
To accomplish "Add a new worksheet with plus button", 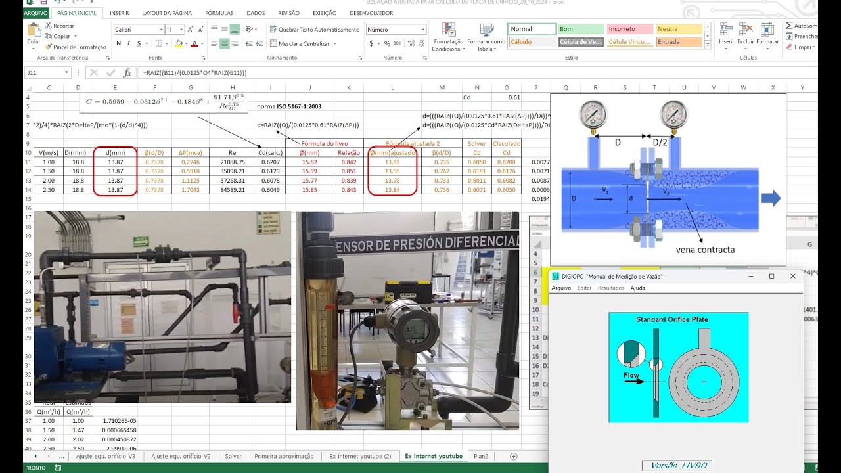I will click(x=514, y=456).
